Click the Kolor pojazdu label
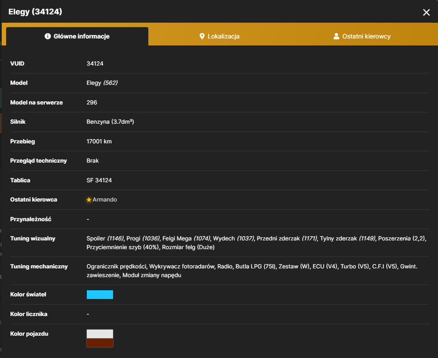 tap(30, 334)
